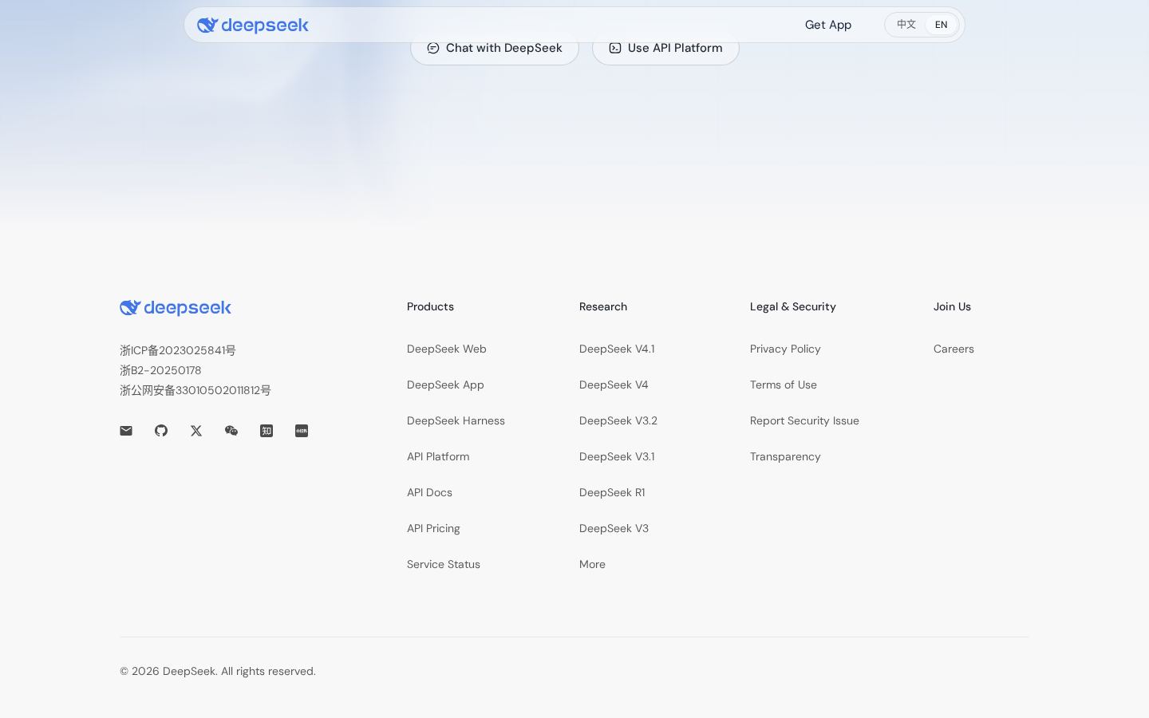Open DeepSeek V3.2 research link

tap(618, 420)
